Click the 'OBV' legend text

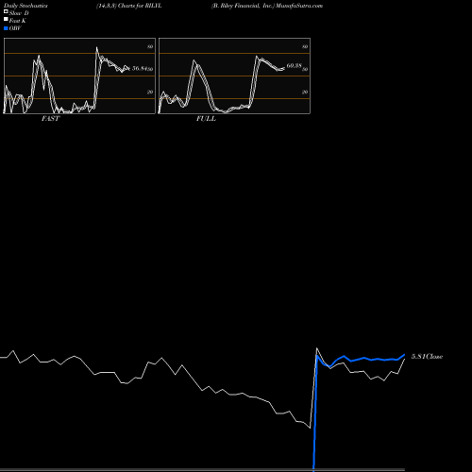(15, 28)
